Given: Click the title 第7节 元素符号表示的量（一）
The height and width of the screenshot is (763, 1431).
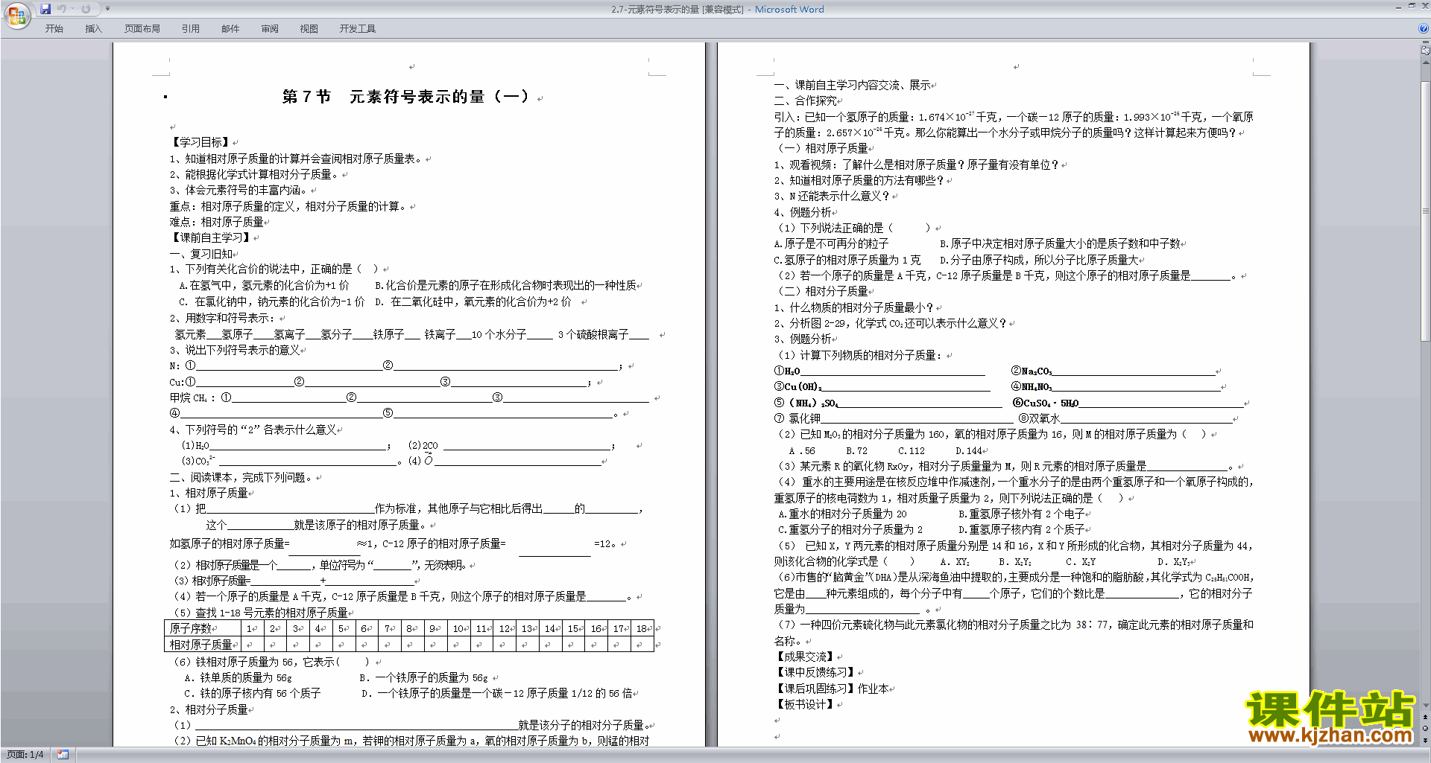Looking at the screenshot, I should (405, 97).
